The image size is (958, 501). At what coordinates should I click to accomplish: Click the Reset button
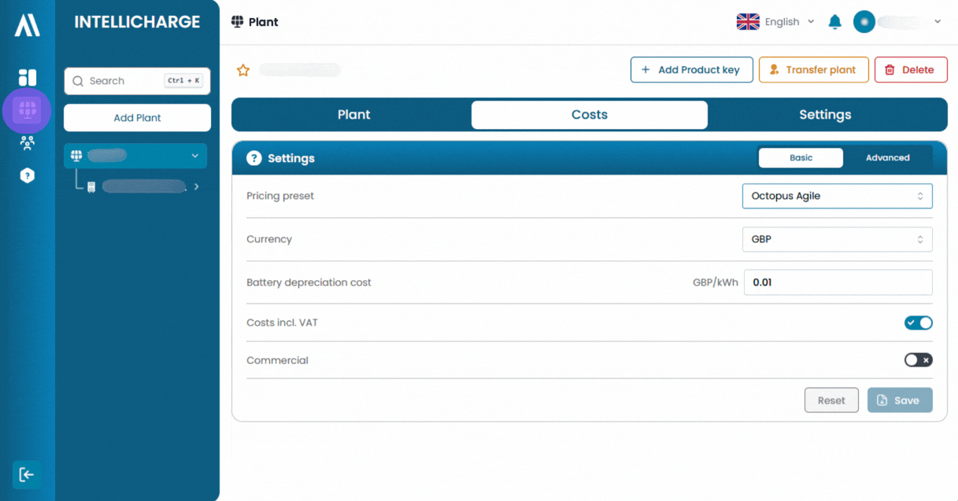coord(831,400)
